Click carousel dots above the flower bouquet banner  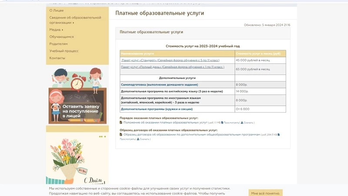pyautogui.click(x=102, y=137)
